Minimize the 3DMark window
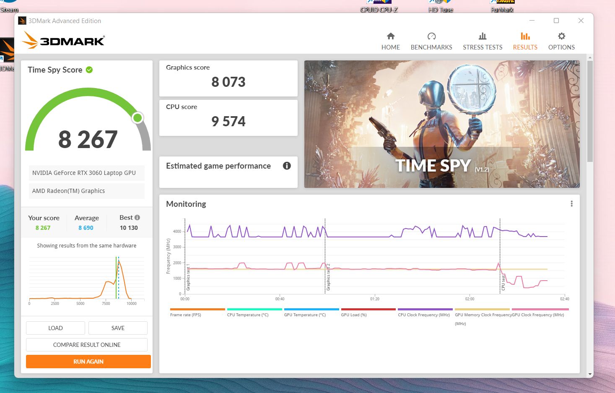This screenshot has width=615, height=393. tap(532, 21)
